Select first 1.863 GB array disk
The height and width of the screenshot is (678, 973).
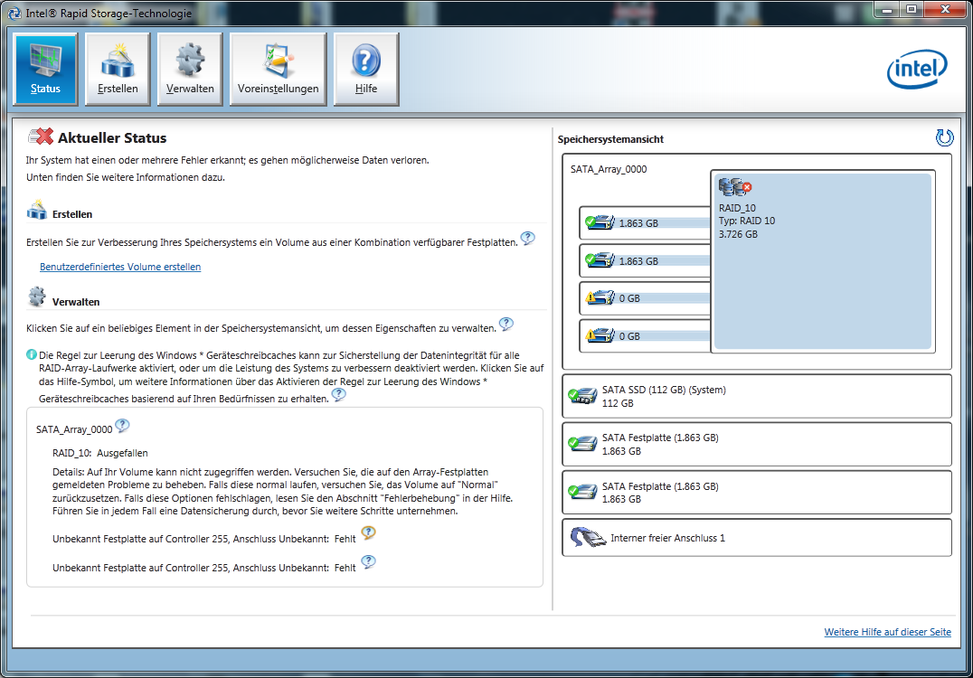click(646, 223)
